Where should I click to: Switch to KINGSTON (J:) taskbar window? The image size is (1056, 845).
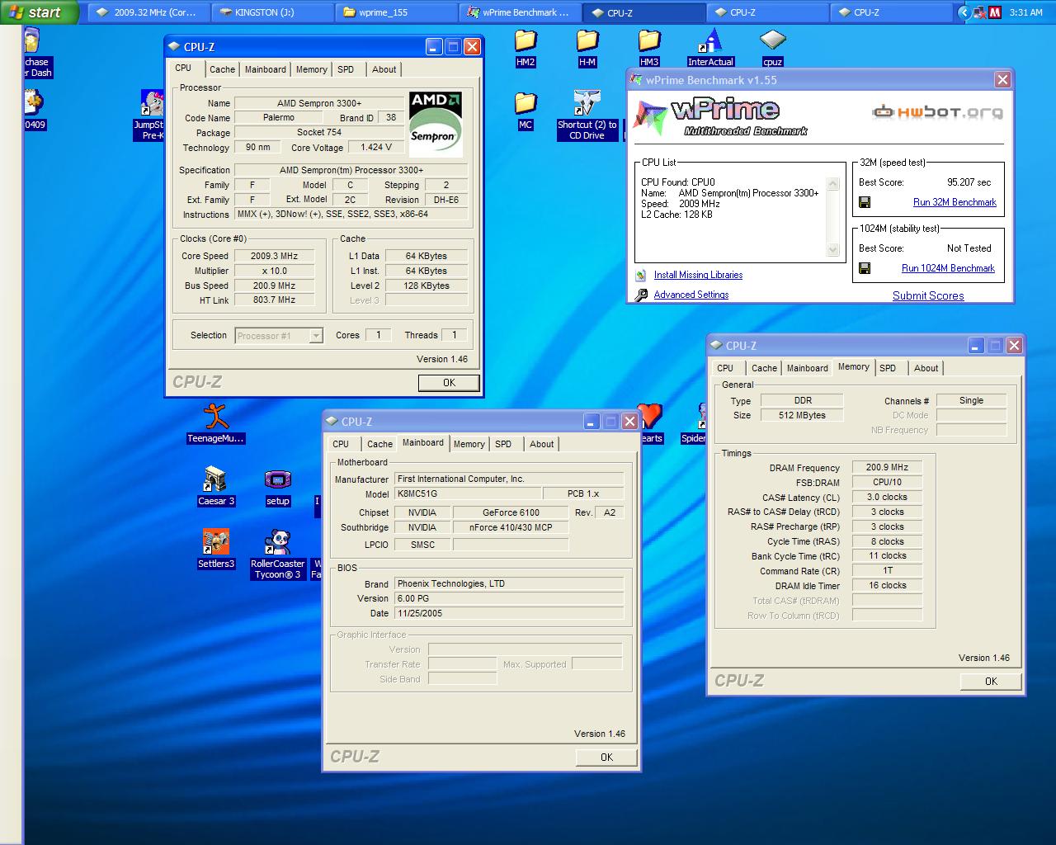(272, 12)
